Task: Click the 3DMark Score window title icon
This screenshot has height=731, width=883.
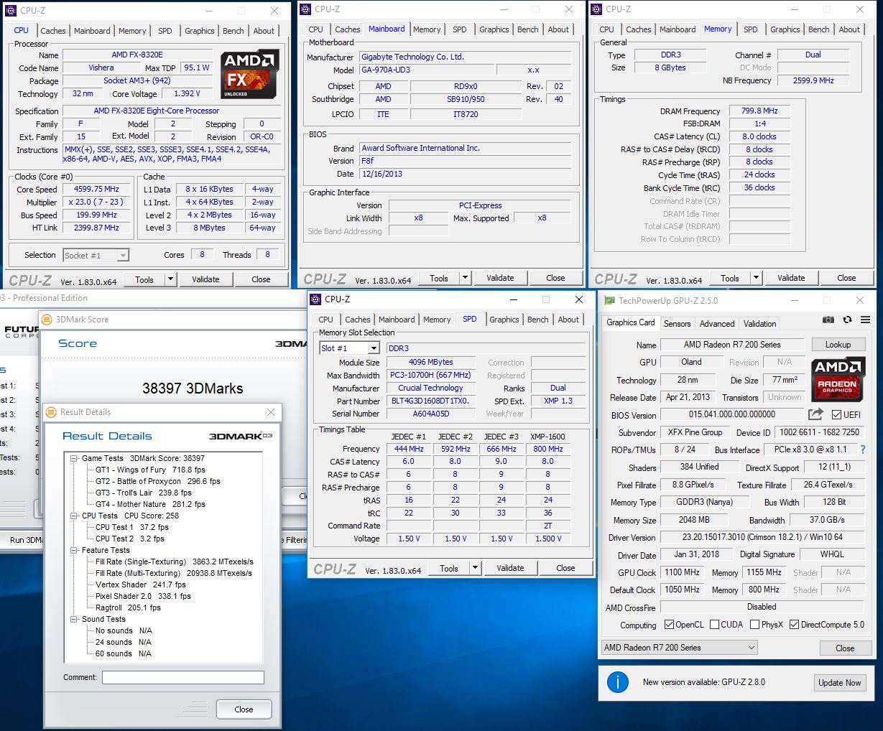Action: [x=47, y=320]
